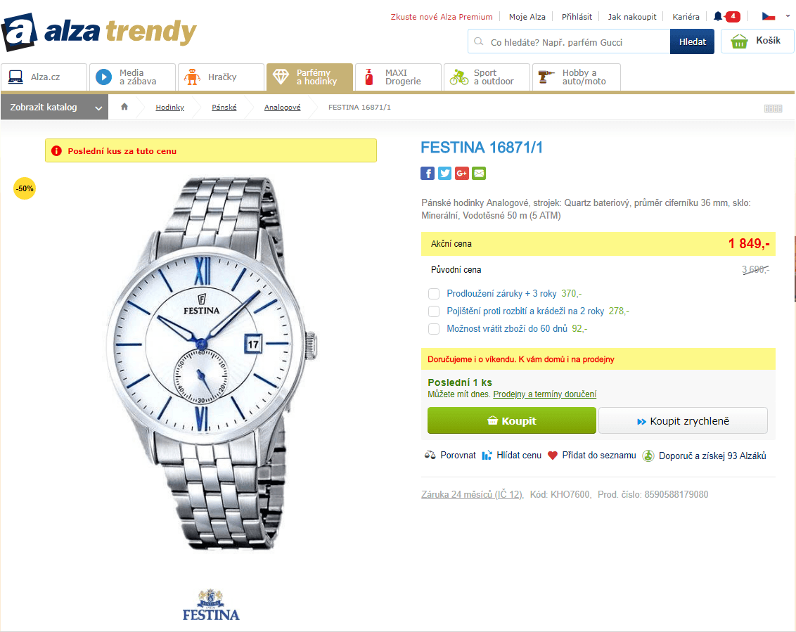The image size is (796, 632).
Task: Click the heart icon Přidat do seznamu
Action: coord(553,456)
